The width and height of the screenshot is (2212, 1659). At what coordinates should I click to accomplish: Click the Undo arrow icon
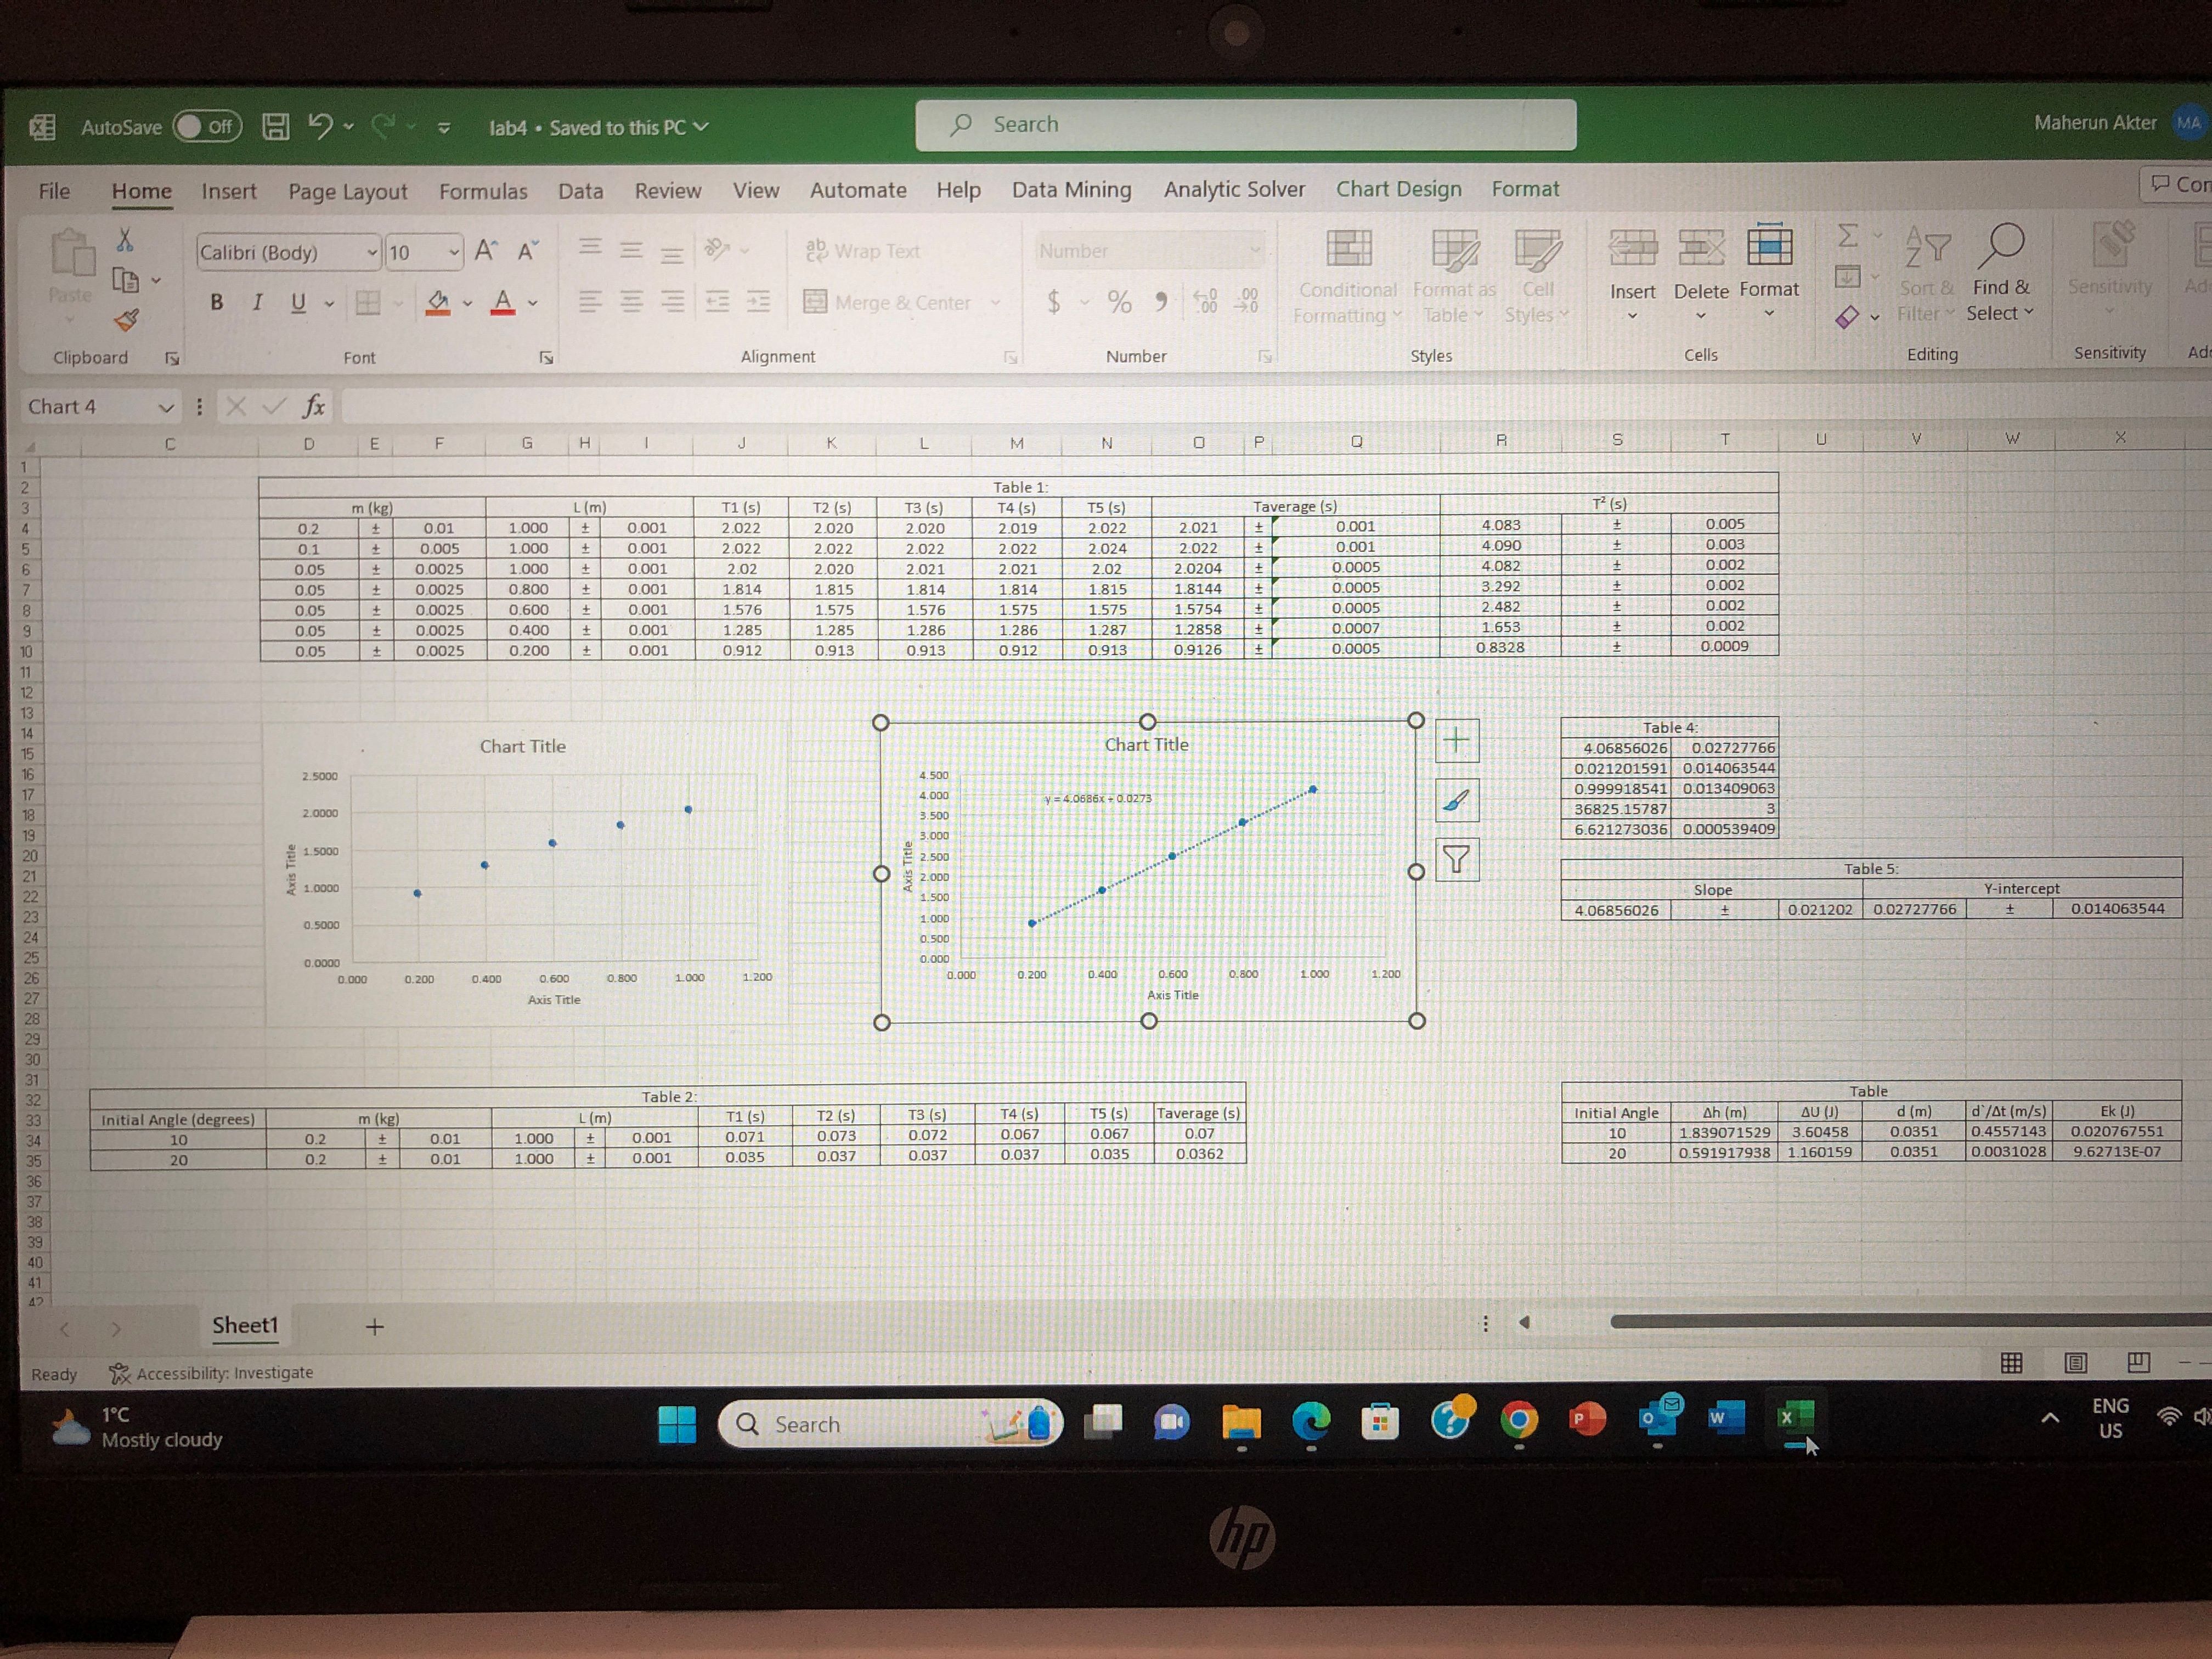320,126
